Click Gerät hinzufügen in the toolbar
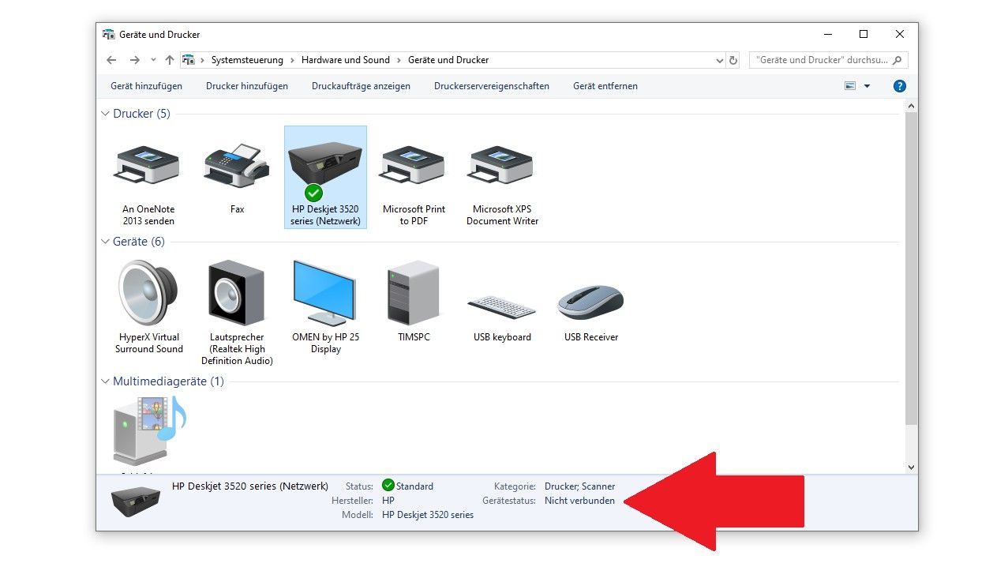Screen dimensions: 1008x567 [146, 86]
